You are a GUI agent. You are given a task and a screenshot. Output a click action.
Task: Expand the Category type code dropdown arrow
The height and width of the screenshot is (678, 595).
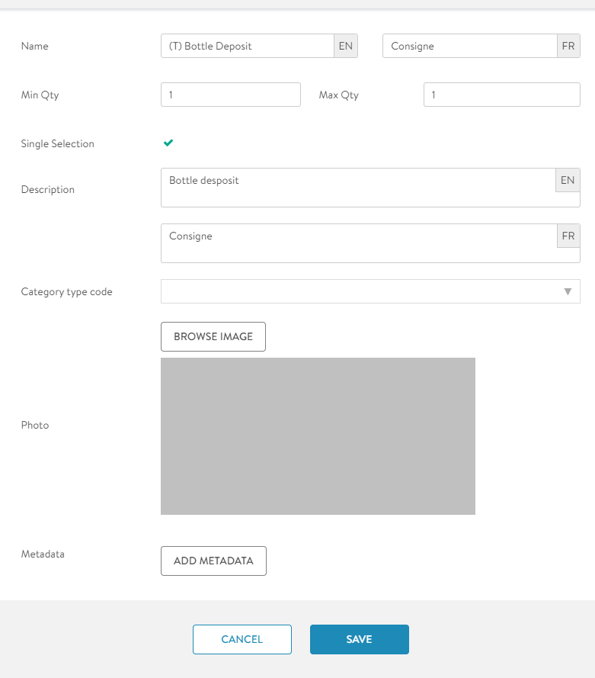pyautogui.click(x=568, y=291)
